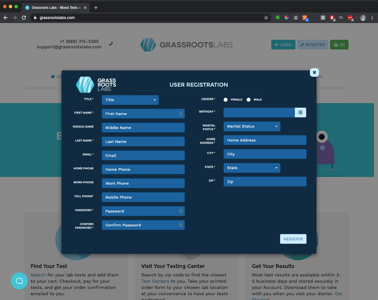This screenshot has width=378, height=300.
Task: Submit form with the Register button
Action: coord(293,239)
